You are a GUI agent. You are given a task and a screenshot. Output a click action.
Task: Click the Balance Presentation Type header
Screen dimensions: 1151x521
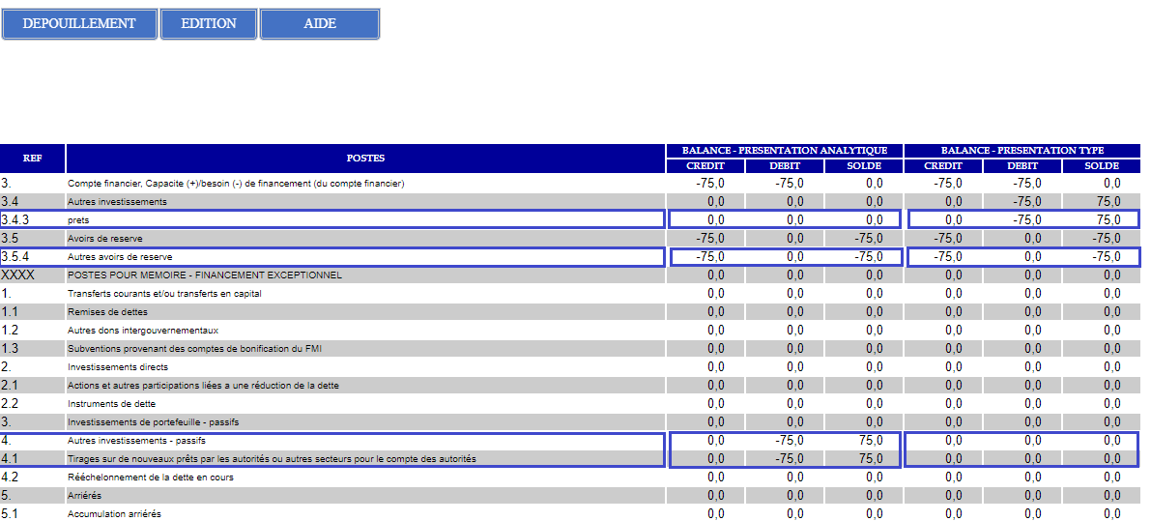pos(1022,151)
